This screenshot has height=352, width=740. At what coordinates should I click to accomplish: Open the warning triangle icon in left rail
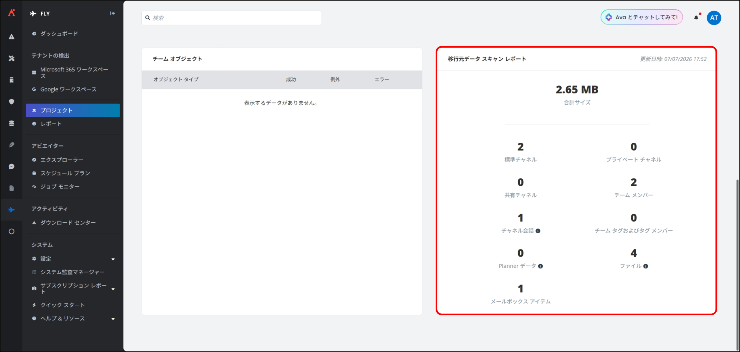(11, 37)
